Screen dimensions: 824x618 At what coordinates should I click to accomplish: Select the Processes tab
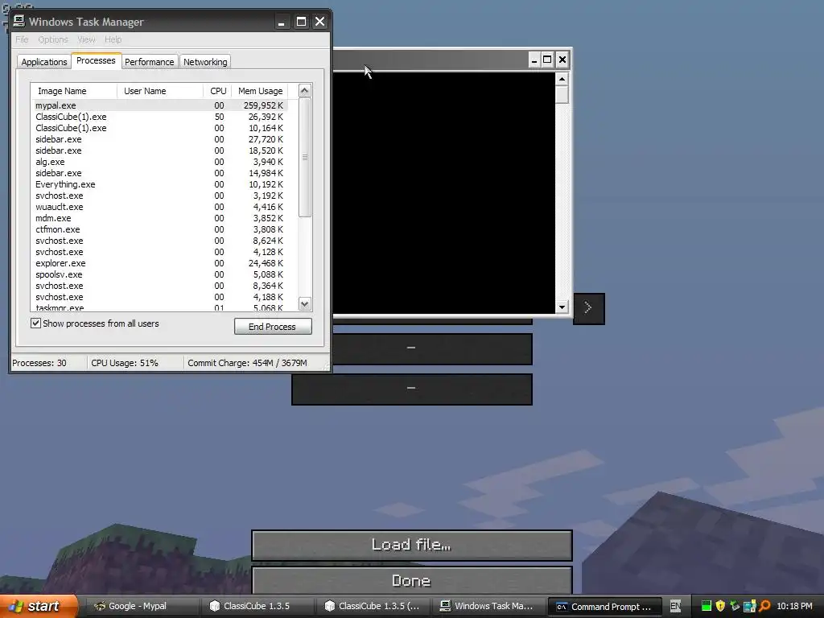point(96,60)
